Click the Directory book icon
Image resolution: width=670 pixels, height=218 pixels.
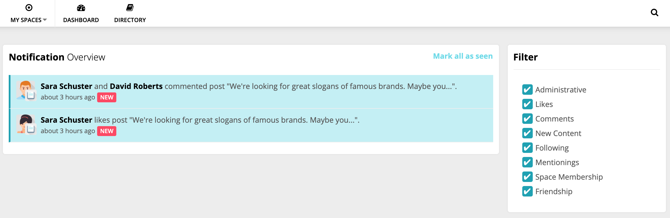click(x=130, y=8)
